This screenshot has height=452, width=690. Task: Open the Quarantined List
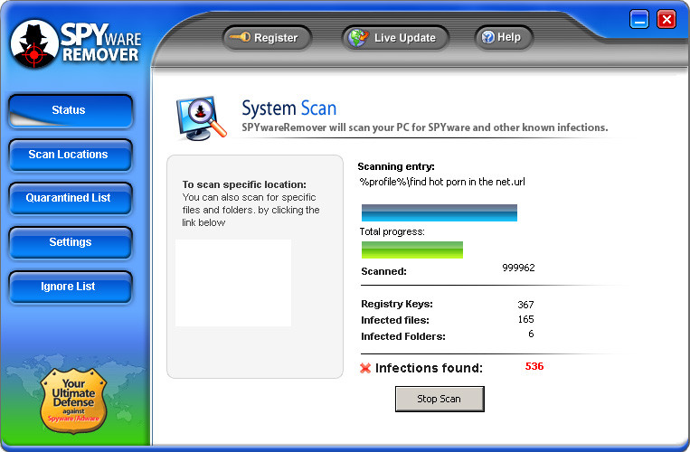[x=71, y=198]
